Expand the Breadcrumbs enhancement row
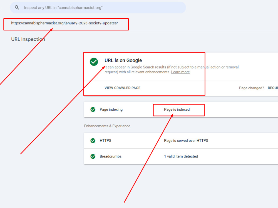The height and width of the screenshot is (208, 278). 181,156
